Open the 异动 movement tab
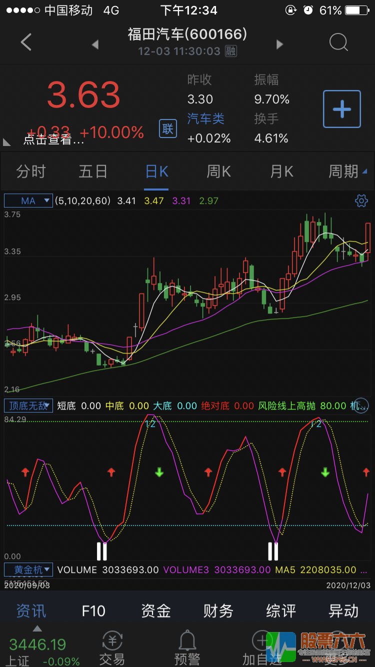 343,610
